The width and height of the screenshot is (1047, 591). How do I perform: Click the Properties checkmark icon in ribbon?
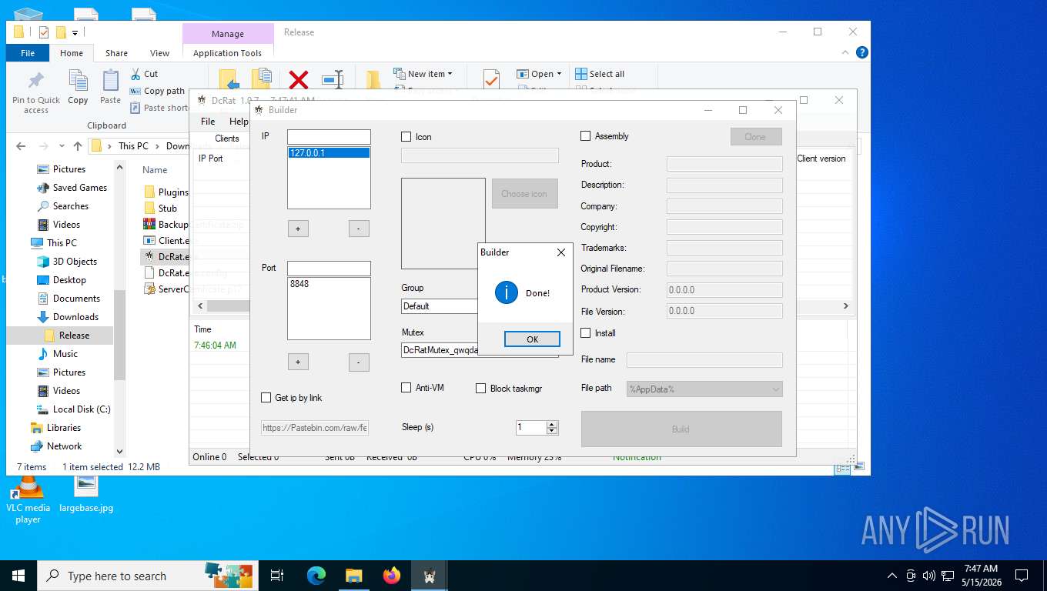[491, 79]
